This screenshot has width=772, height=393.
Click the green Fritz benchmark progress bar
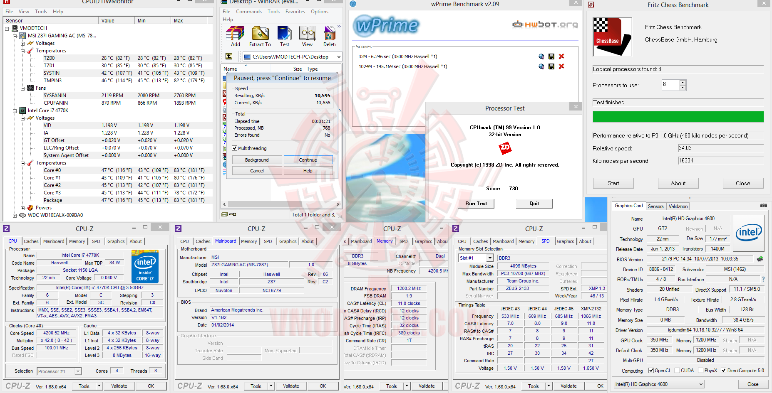[x=678, y=117]
